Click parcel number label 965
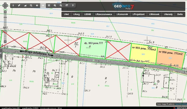 click(153, 88)
